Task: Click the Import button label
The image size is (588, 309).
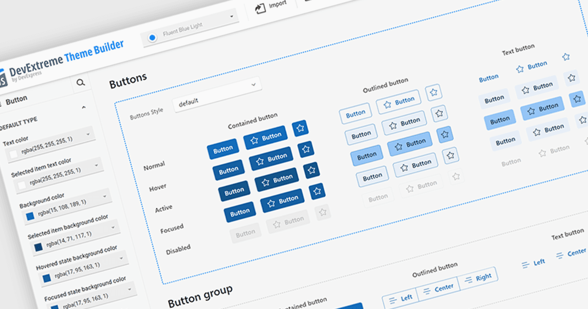Action: [277, 4]
